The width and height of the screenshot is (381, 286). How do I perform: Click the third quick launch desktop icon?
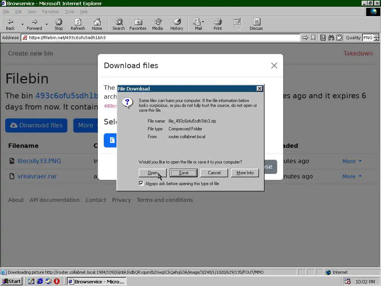pos(48,281)
